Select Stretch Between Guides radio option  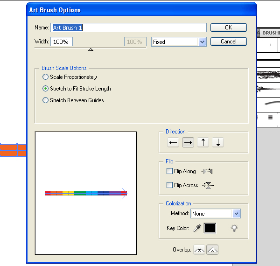tap(45, 100)
